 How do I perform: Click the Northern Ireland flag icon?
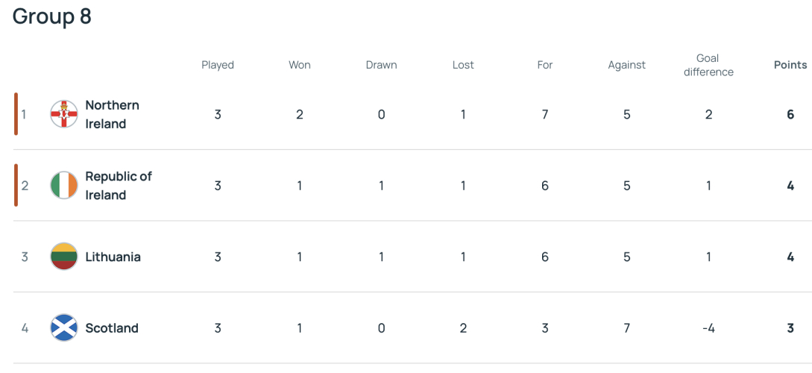63,114
